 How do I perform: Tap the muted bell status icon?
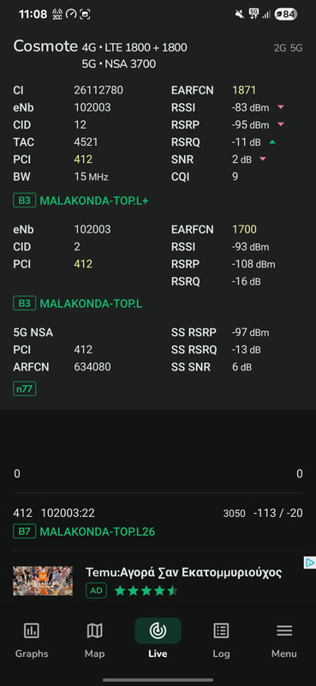239,15
